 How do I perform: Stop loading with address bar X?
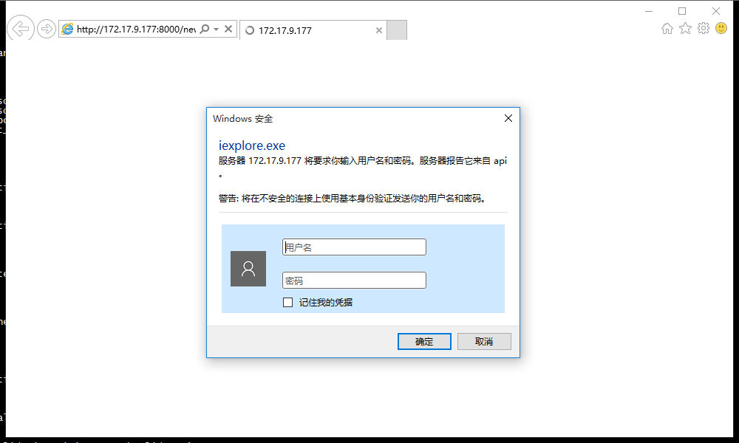tap(228, 29)
